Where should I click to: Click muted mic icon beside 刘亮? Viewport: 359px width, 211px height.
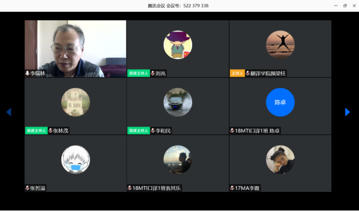click(x=153, y=73)
